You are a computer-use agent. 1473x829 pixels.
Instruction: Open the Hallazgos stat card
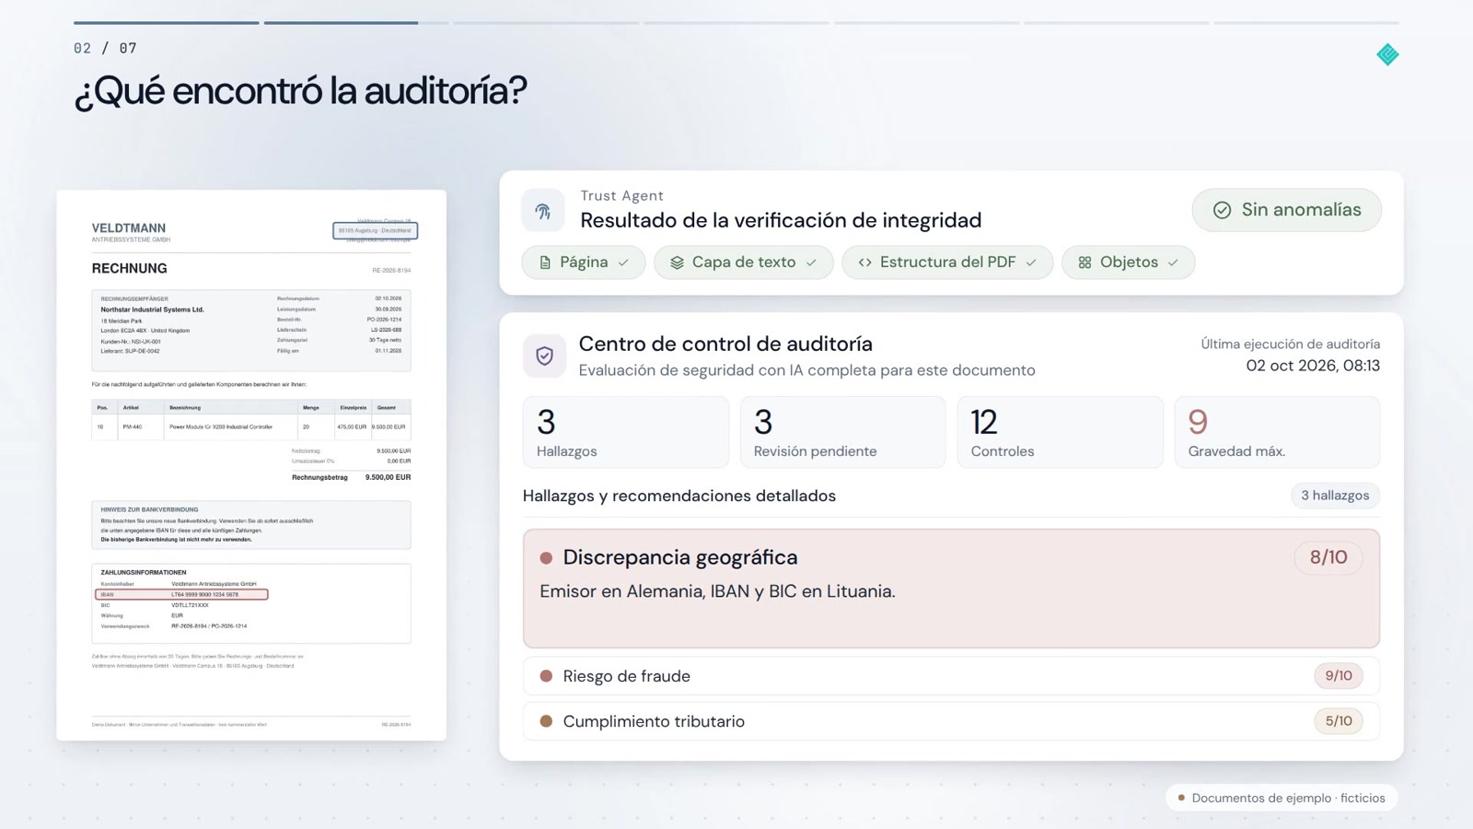tap(626, 432)
